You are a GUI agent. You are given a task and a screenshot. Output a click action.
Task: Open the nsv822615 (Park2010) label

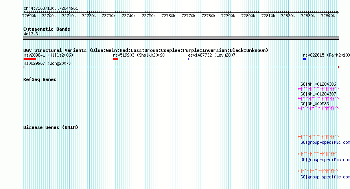coord(326,55)
